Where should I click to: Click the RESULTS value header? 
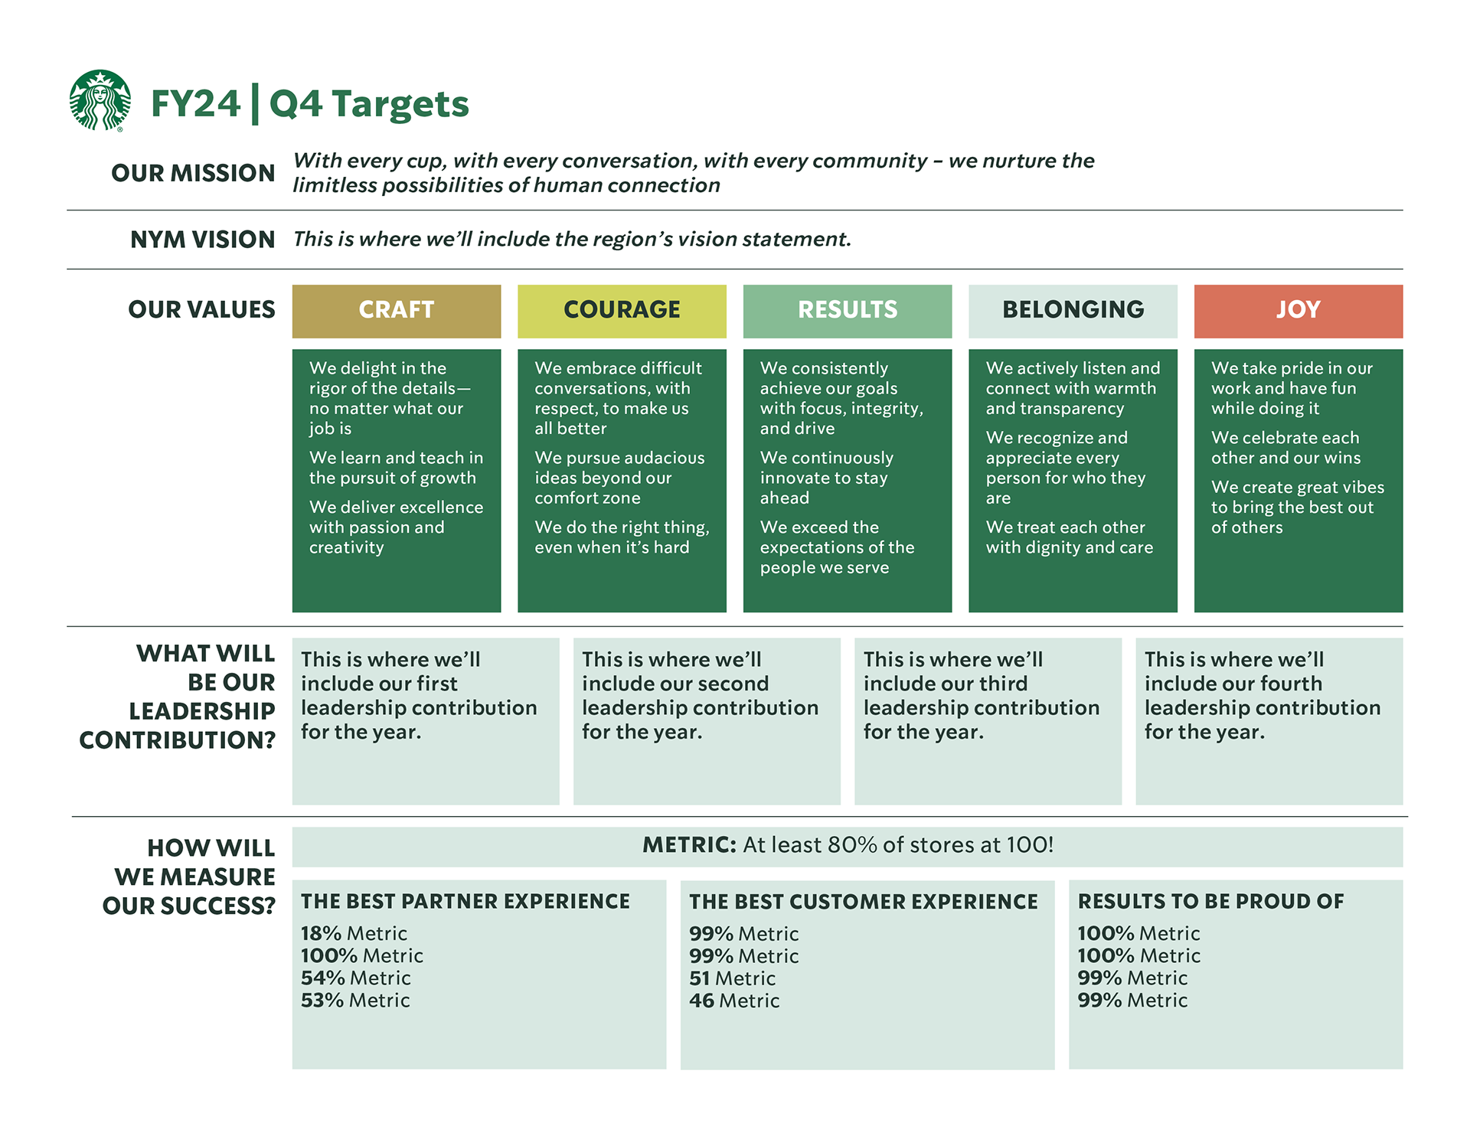(847, 311)
